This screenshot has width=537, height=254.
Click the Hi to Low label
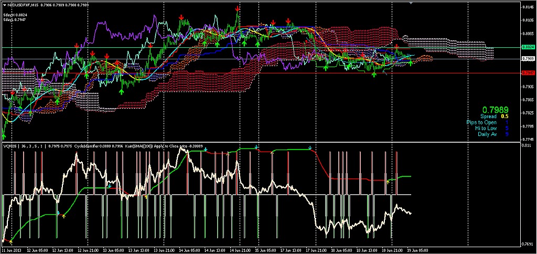point(486,128)
